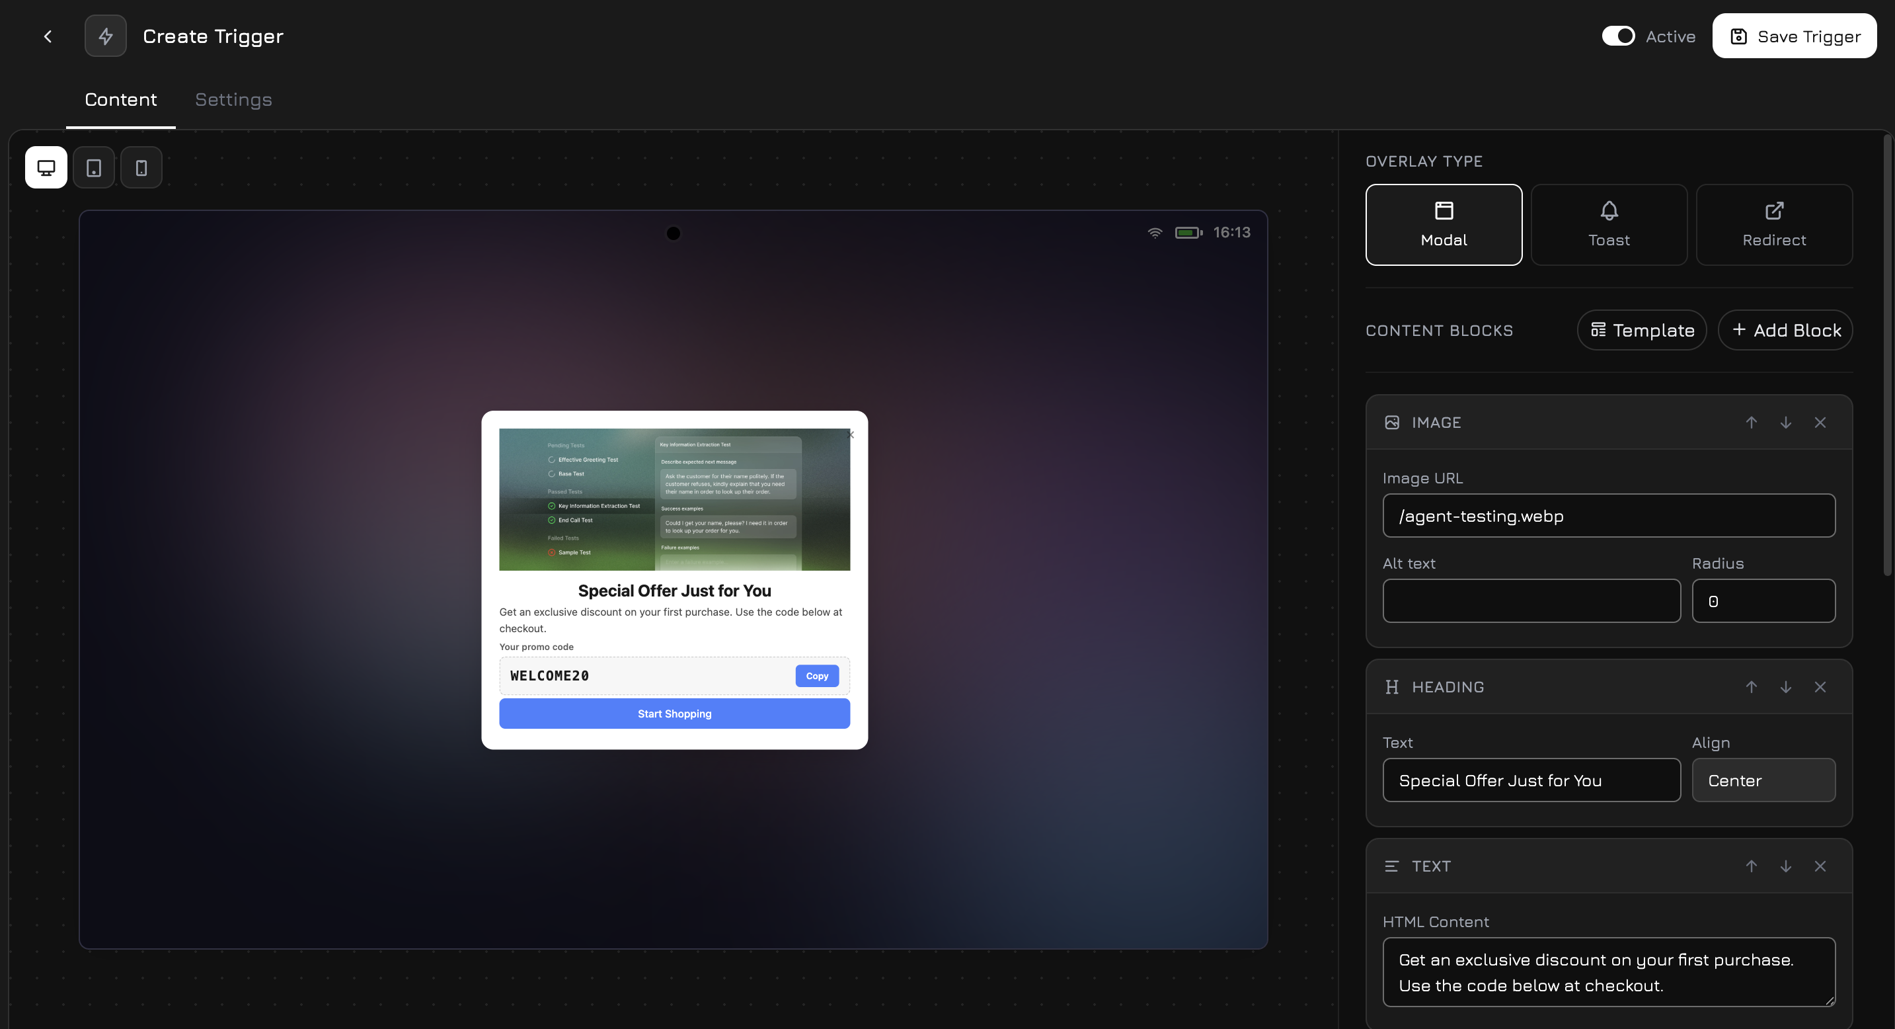Select the Content tab
Viewport: 1895px width, 1029px height.
(120, 99)
